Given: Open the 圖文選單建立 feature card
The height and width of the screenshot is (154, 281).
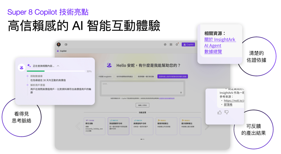Looking at the screenshot, I should point(190,126).
